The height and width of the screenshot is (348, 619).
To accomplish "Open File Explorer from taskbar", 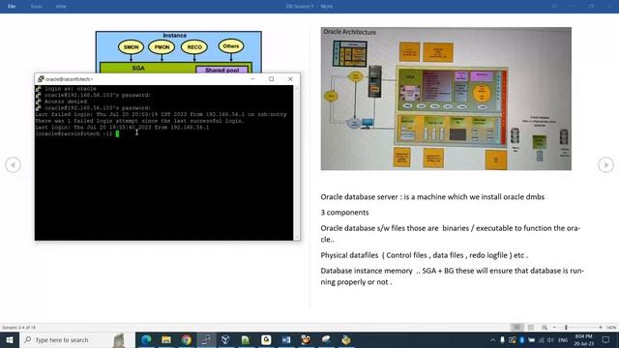I will click(x=166, y=339).
